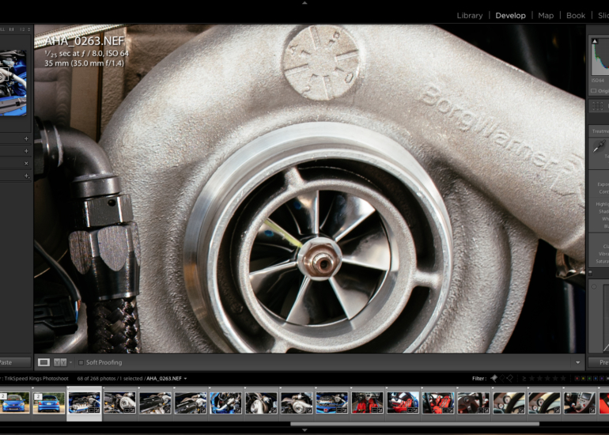This screenshot has height=435, width=609.
Task: Expand the top panel using the top arrow
Action: 304,3
